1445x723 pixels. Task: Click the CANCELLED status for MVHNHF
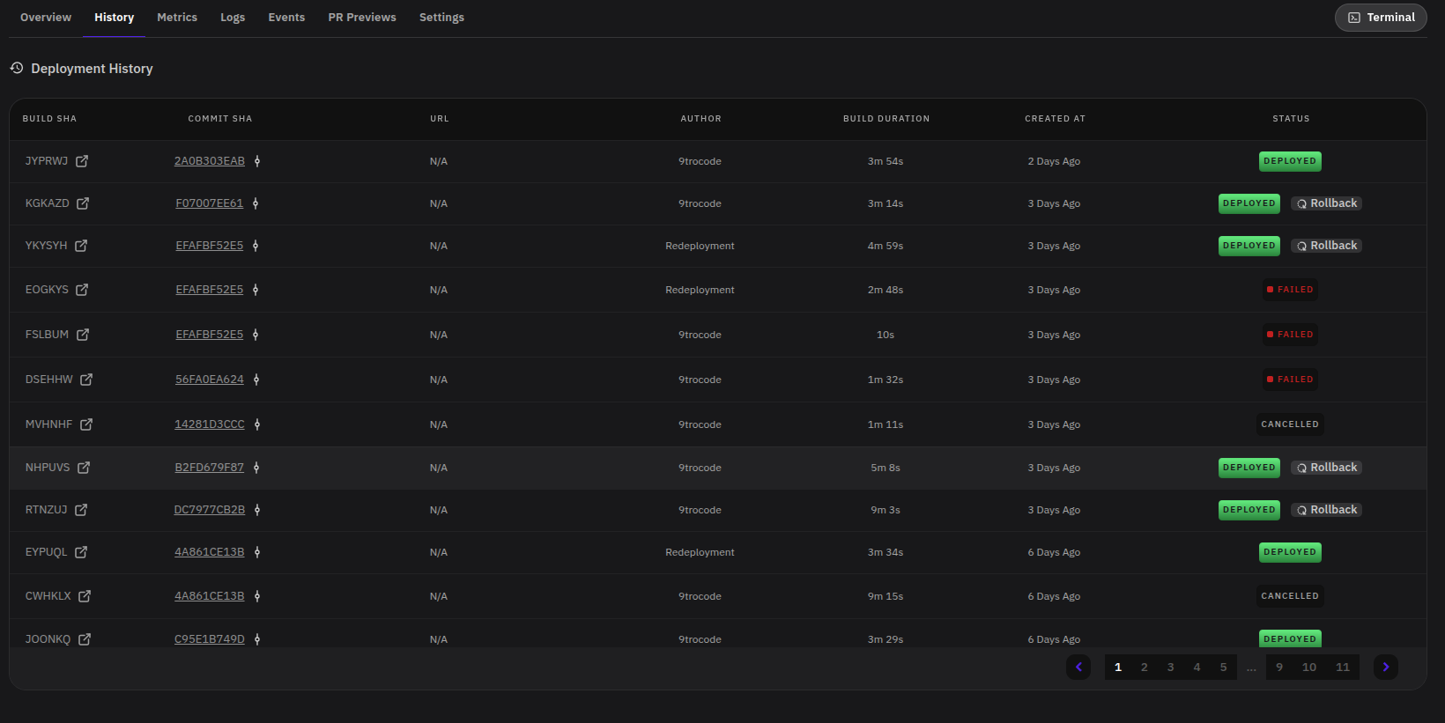[x=1290, y=424]
